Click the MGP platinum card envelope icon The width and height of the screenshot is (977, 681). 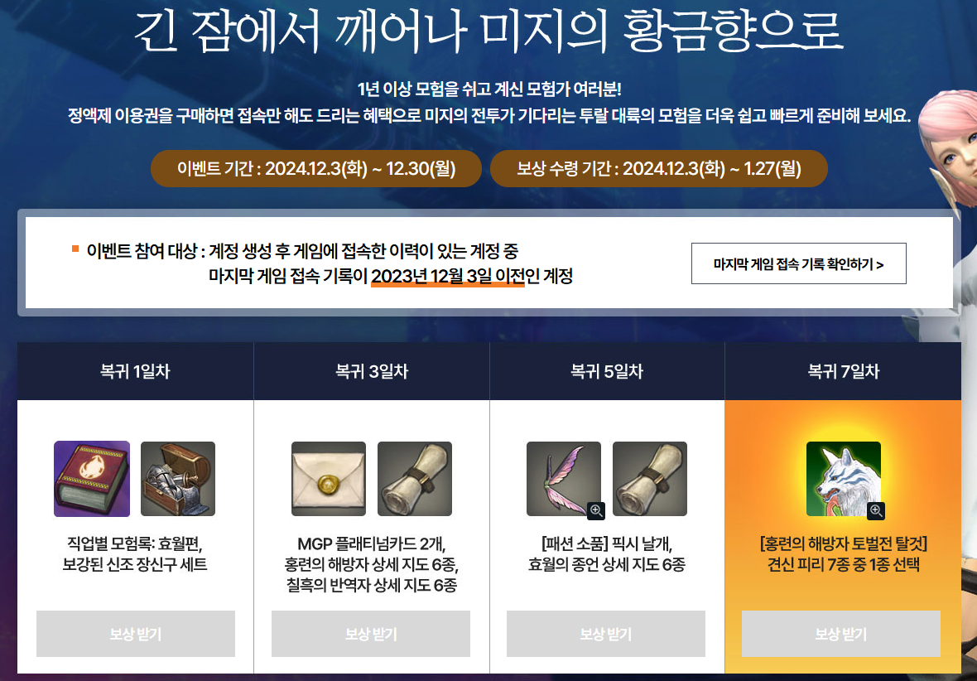329,479
